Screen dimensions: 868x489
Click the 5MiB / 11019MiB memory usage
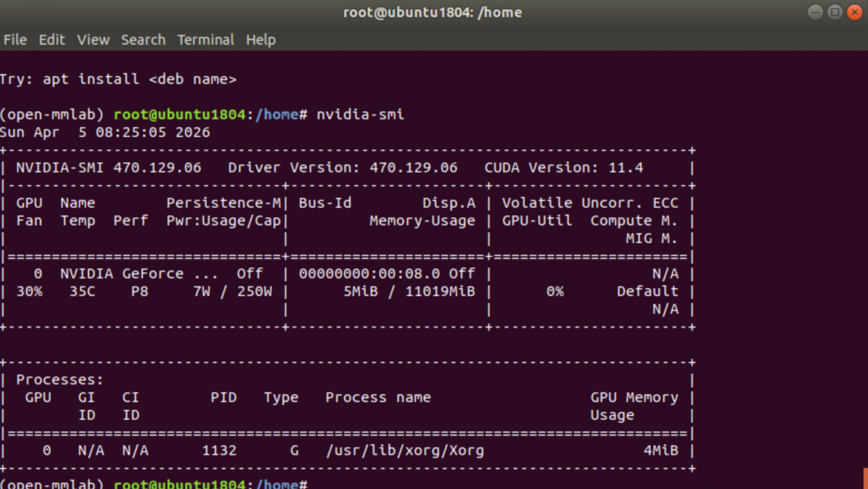pyautogui.click(x=409, y=291)
